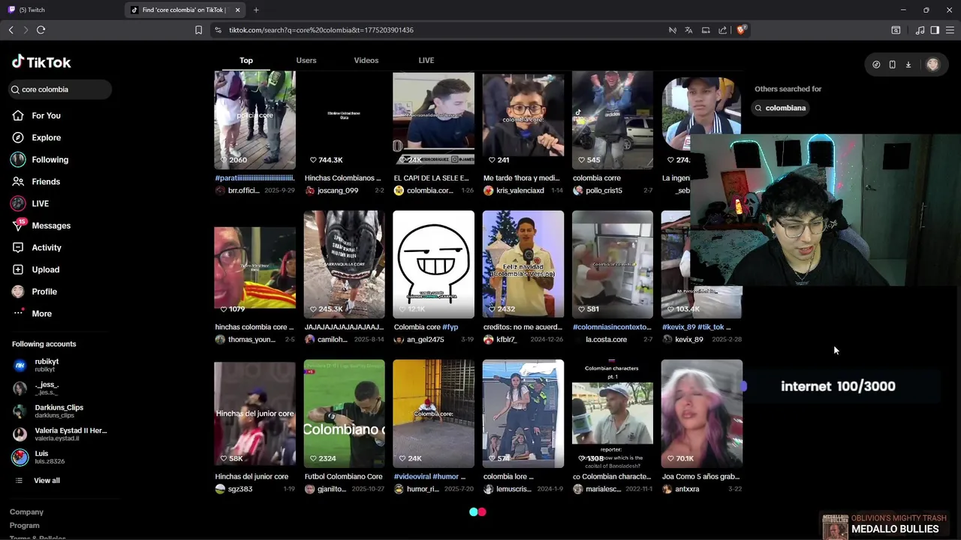Open the antxxra user profile
Image resolution: width=961 pixels, height=540 pixels.
pyautogui.click(x=687, y=489)
